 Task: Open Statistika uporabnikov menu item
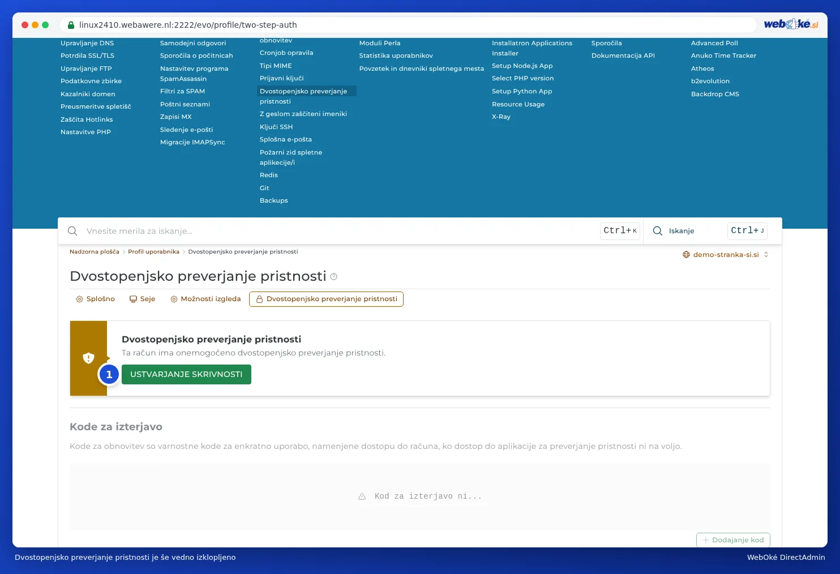396,55
